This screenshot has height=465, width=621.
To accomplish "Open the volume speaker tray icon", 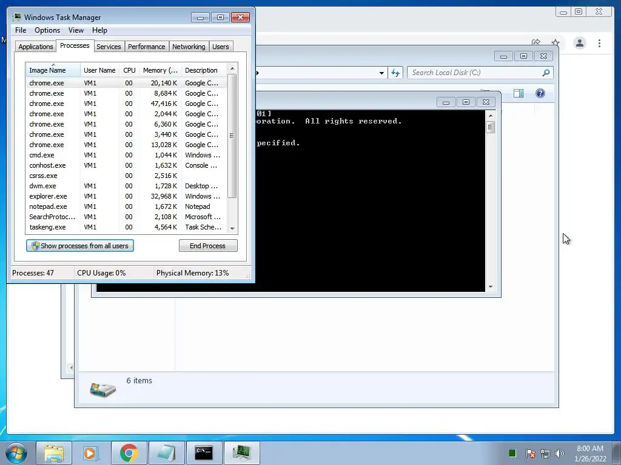I will pos(560,453).
